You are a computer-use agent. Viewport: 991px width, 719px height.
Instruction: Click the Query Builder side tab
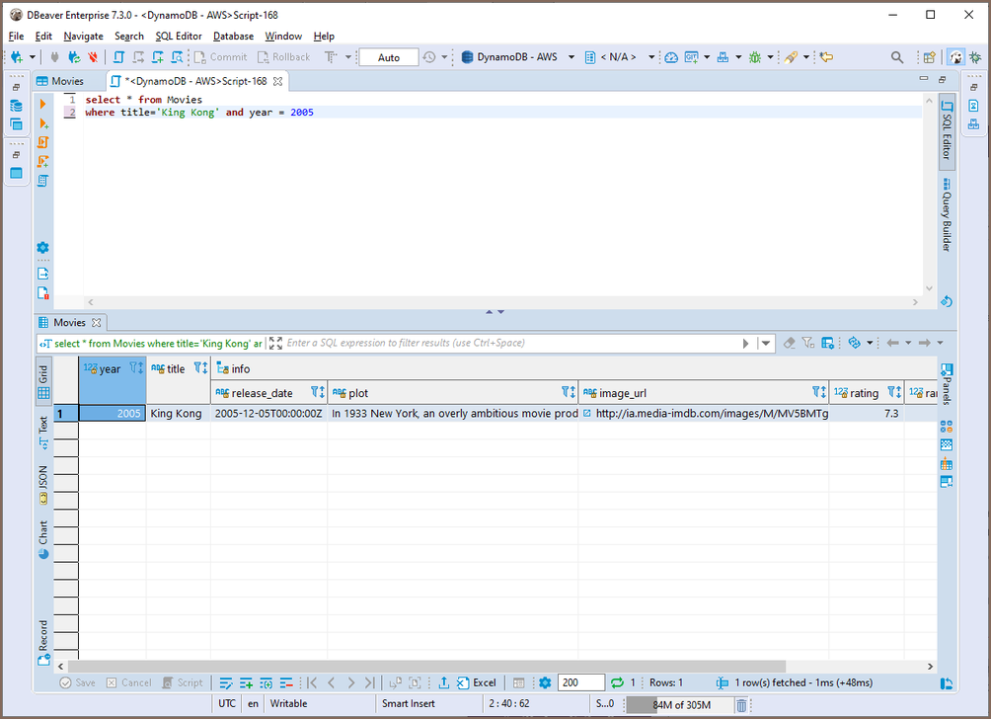(946, 215)
